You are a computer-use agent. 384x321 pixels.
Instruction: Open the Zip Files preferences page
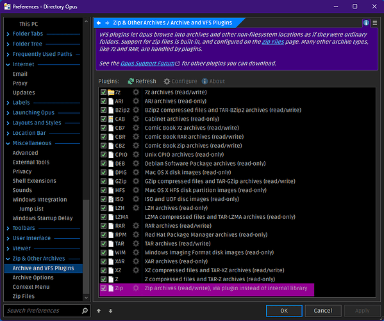coord(24,296)
